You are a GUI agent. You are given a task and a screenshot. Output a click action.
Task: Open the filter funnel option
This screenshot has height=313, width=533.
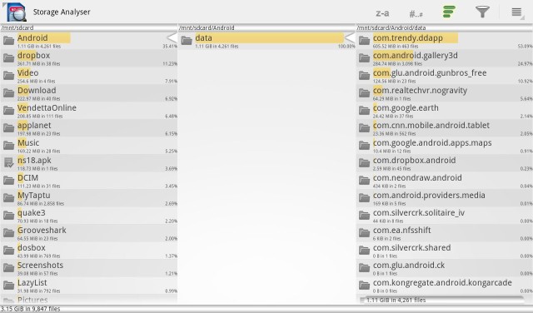(x=482, y=12)
